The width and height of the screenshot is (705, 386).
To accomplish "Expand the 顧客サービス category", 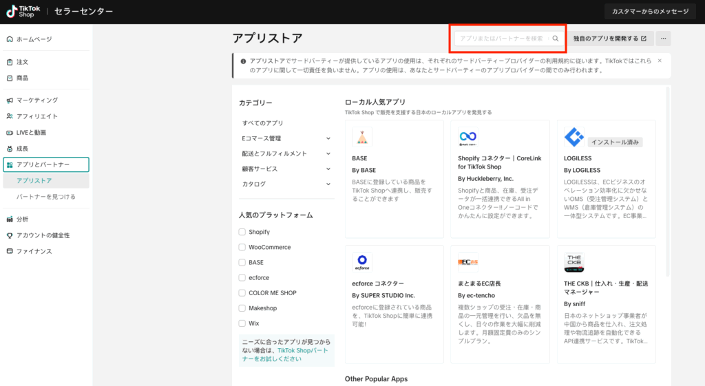I will (286, 169).
